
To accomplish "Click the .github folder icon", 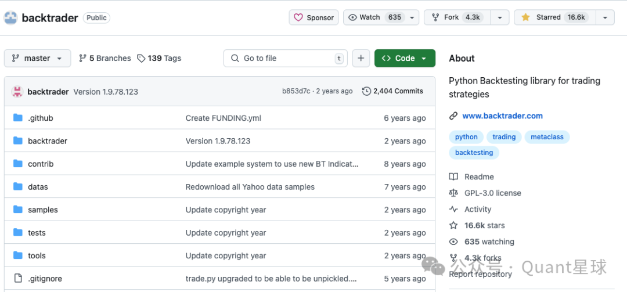I will (x=17, y=118).
